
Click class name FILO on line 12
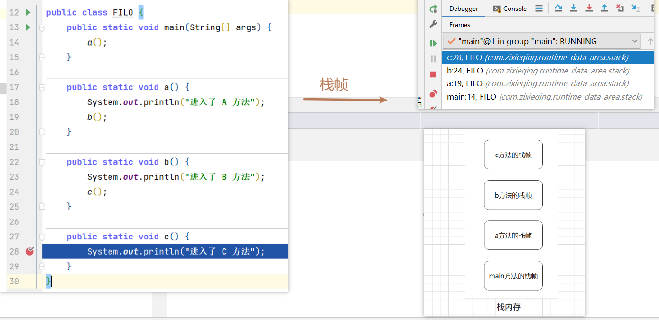pyautogui.click(x=123, y=13)
